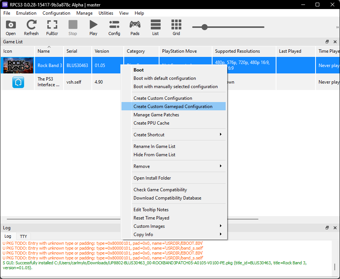Select the PS3 Interface blue icon
Image resolution: width=340 pixels, height=279 pixels.
coord(18,82)
